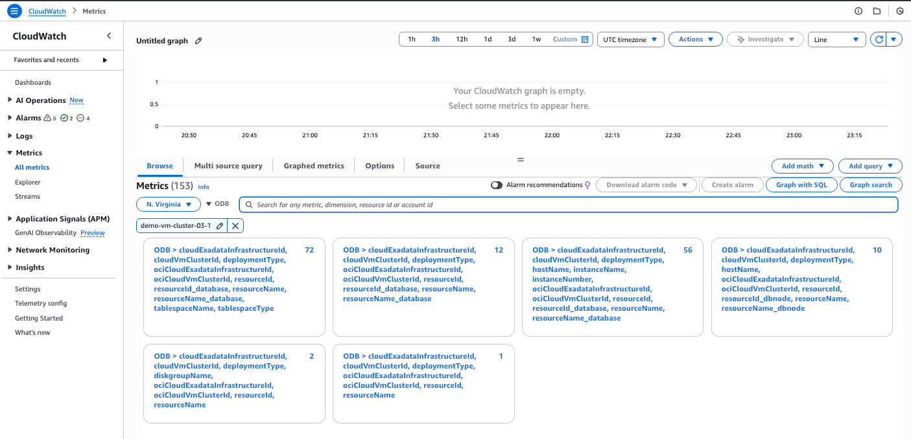Open the UTC timezone dropdown
This screenshot has height=439, width=911.
pos(630,39)
